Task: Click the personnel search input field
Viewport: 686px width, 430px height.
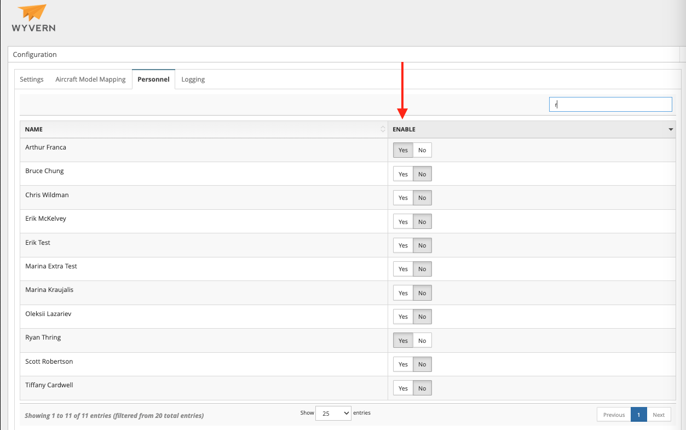Action: point(610,104)
